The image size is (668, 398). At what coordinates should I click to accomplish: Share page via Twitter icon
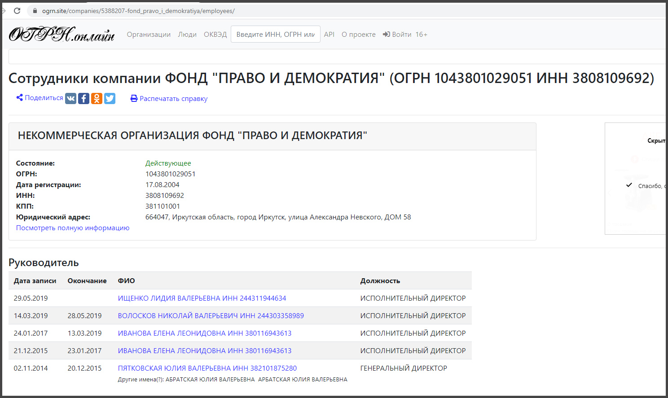click(x=110, y=99)
